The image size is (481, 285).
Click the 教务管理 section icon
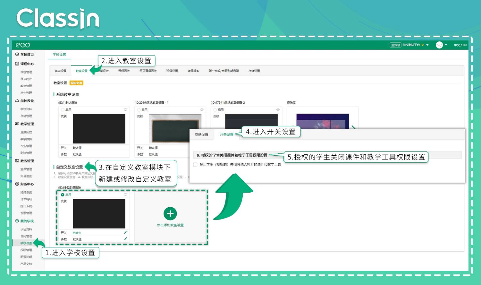(x=17, y=161)
